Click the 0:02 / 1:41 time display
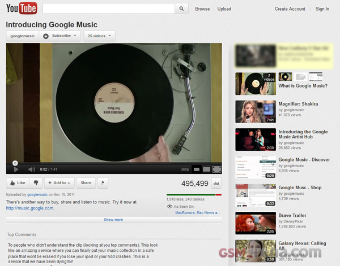340x266 pixels. (48, 169)
